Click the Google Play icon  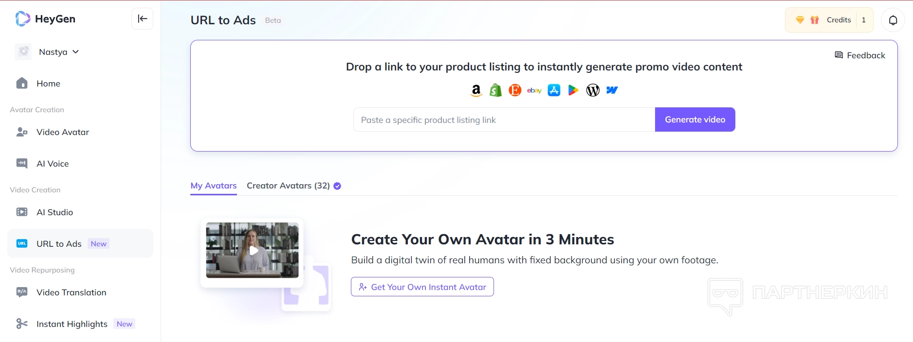573,90
